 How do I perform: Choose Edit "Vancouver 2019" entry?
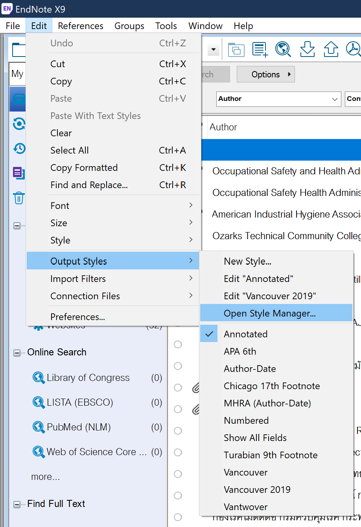(x=276, y=296)
